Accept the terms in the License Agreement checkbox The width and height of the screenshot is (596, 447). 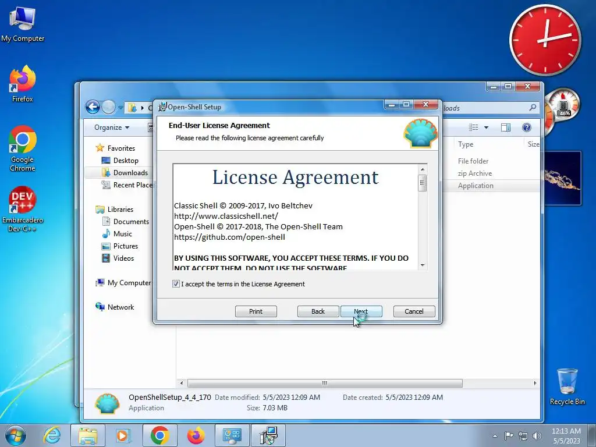point(176,284)
